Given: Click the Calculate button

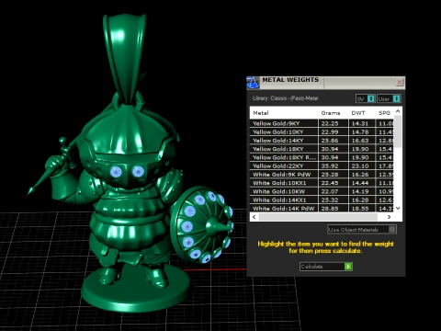Looking at the screenshot, I should pyautogui.click(x=326, y=267).
